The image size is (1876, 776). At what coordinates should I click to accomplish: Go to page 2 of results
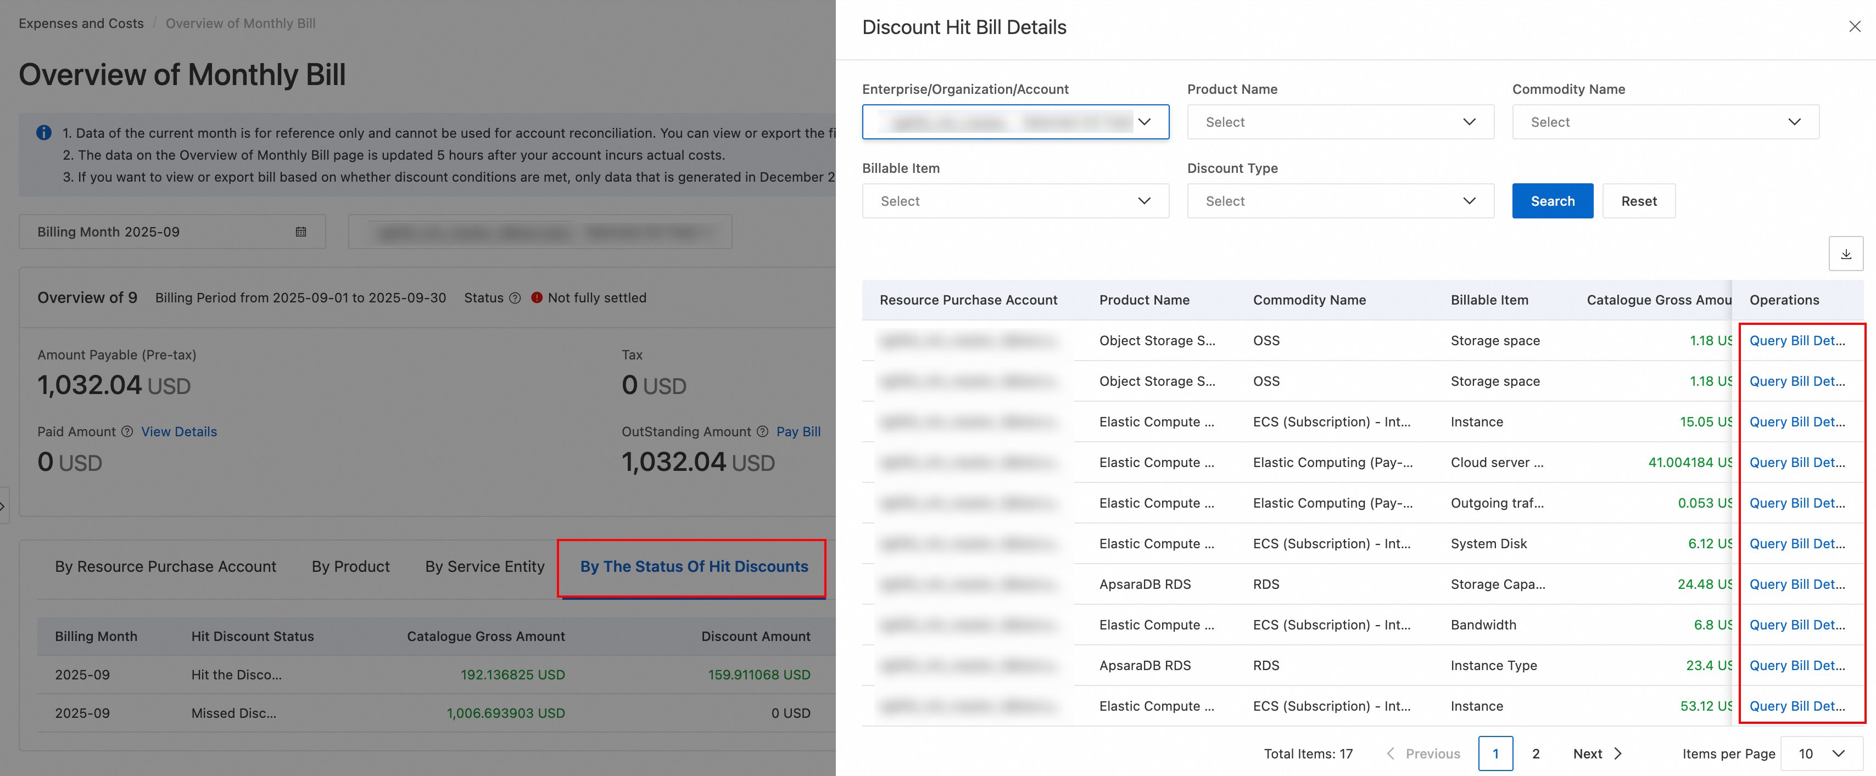pos(1535,753)
